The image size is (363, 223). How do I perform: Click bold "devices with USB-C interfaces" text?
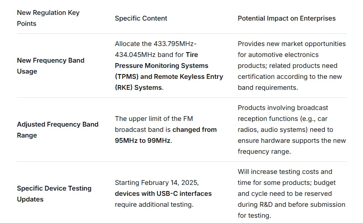click(163, 194)
